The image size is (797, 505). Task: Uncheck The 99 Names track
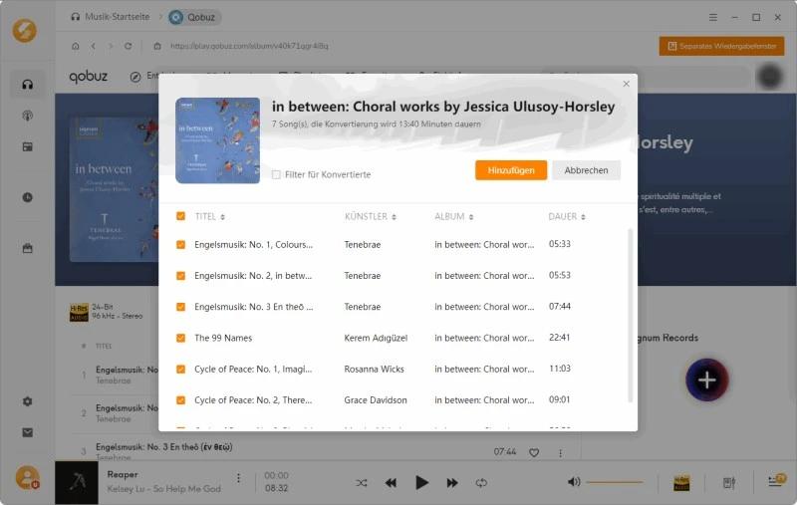click(x=180, y=338)
